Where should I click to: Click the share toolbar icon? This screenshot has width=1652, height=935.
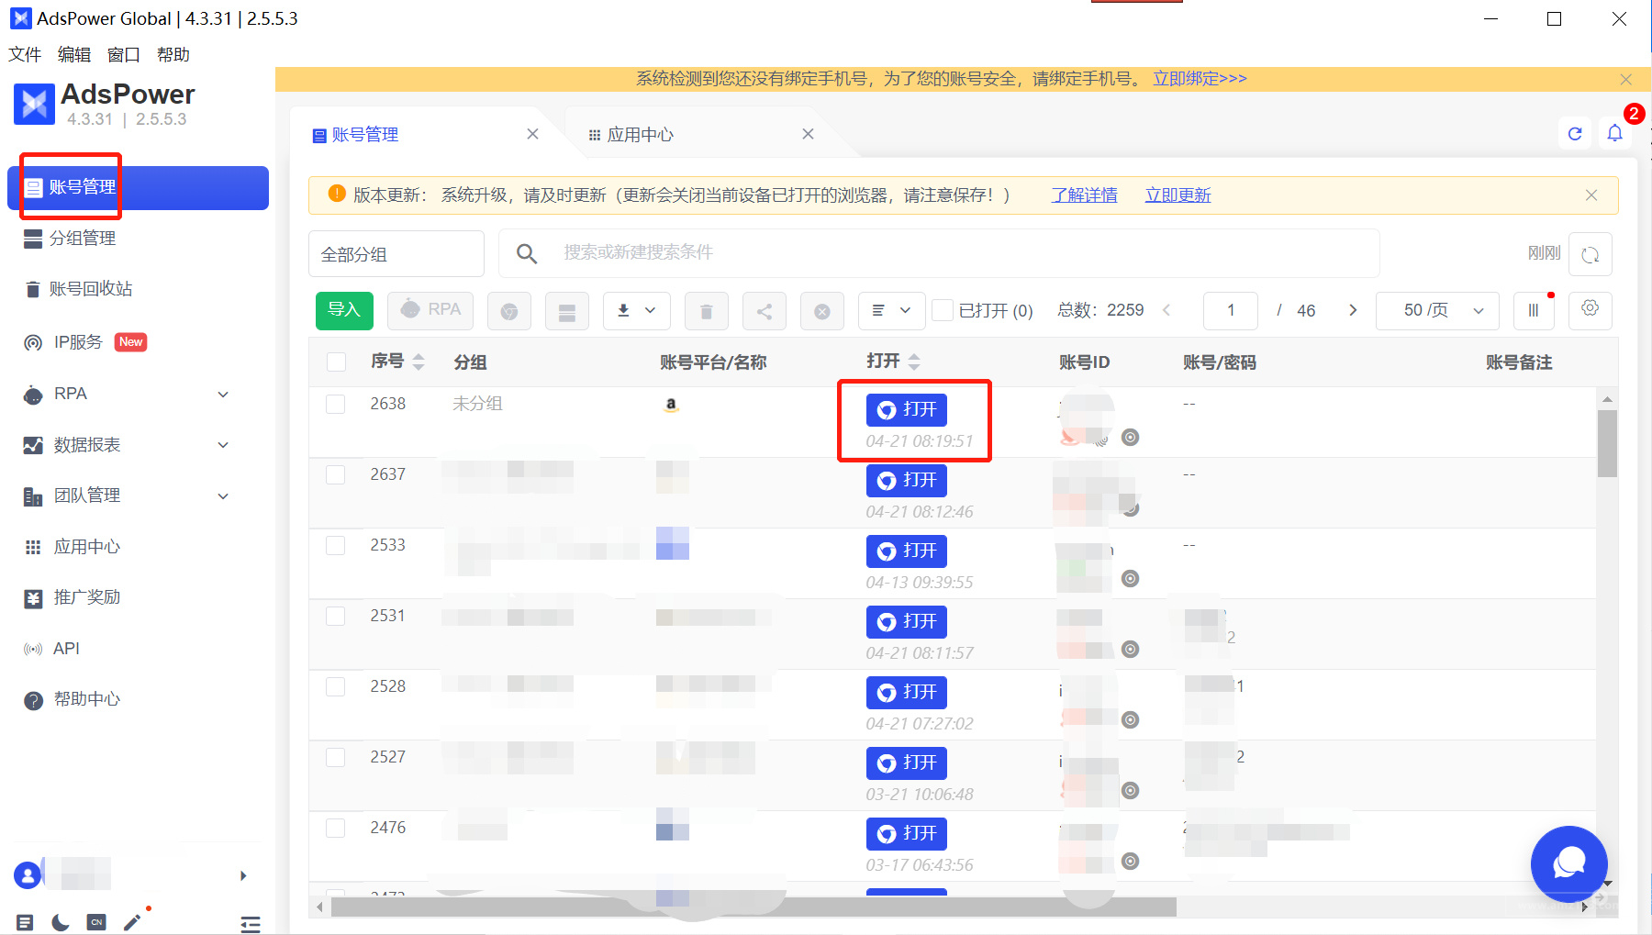coord(765,311)
